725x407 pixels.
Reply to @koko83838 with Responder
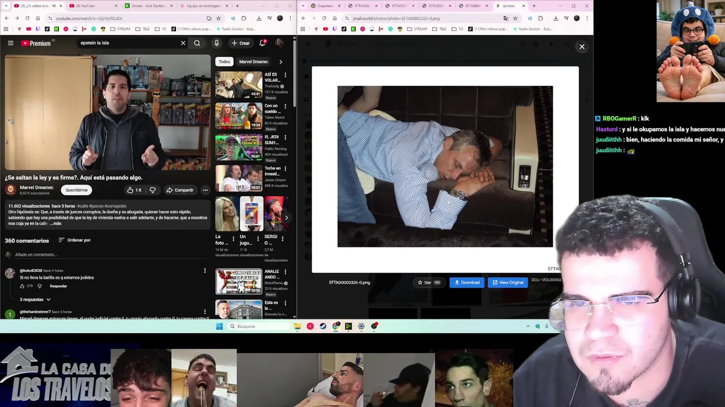point(58,286)
